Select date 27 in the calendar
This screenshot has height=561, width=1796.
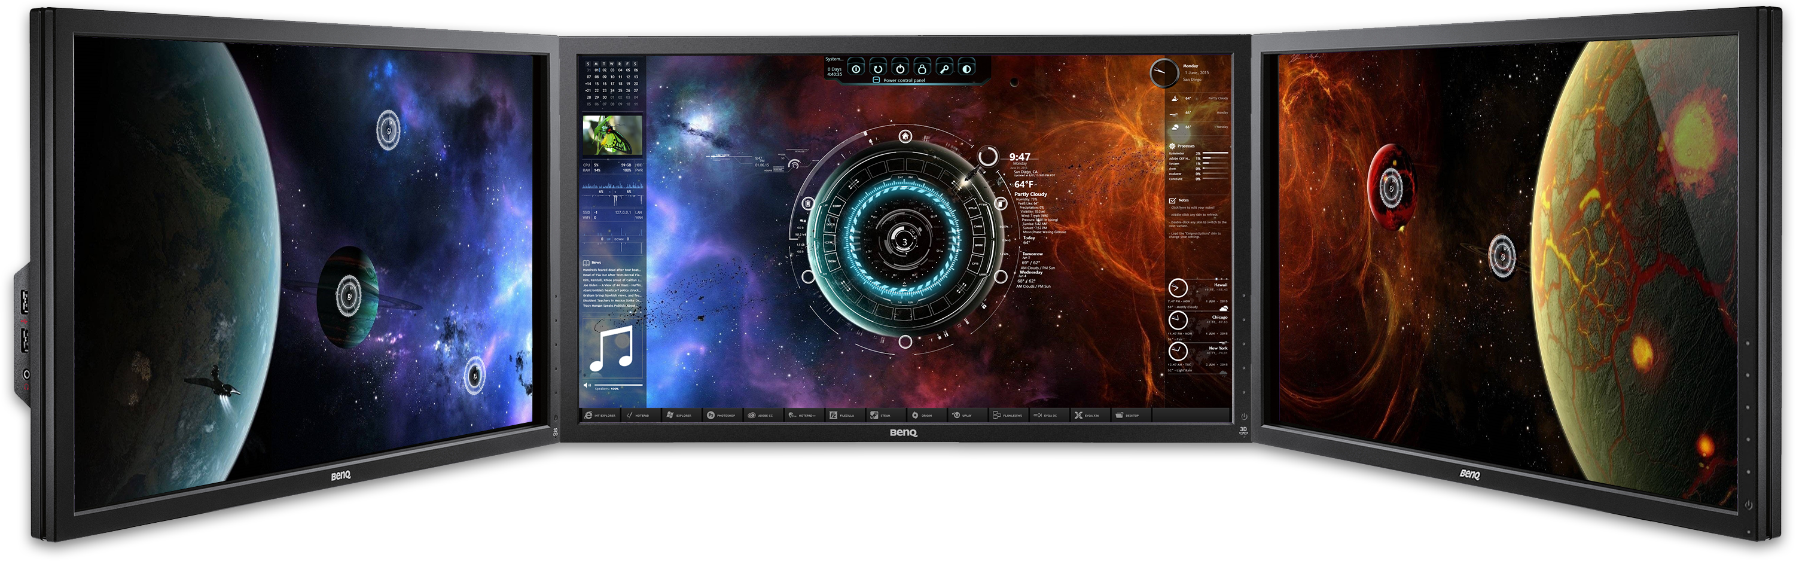tap(635, 90)
